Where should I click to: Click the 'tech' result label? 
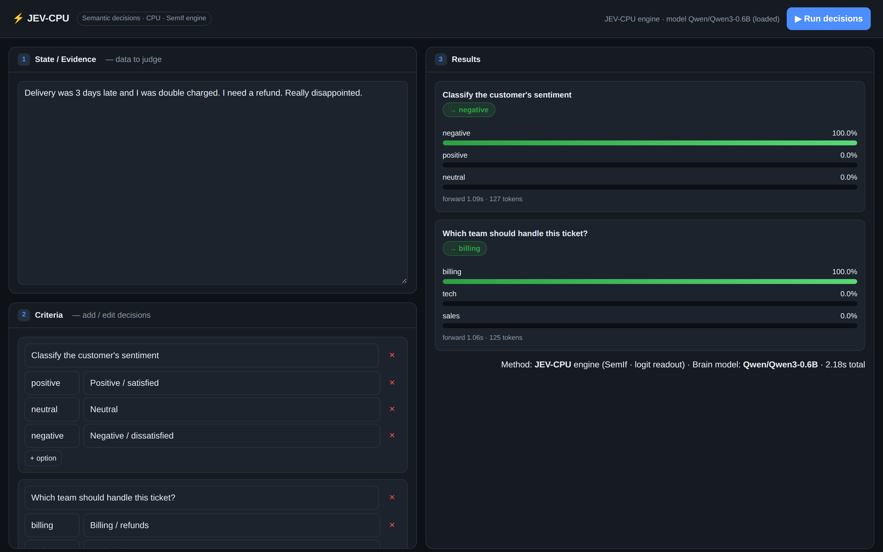click(449, 294)
